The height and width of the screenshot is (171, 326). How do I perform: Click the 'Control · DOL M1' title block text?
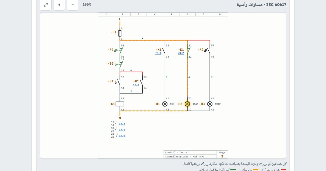click(x=177, y=153)
